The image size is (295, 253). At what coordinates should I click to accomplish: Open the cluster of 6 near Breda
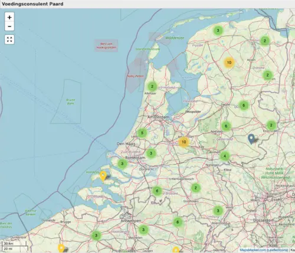(x=157, y=190)
